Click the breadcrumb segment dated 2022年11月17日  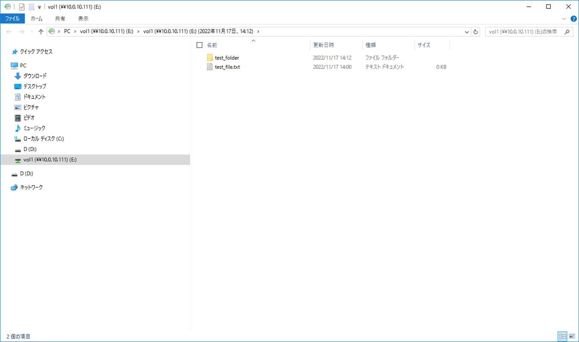[198, 32]
